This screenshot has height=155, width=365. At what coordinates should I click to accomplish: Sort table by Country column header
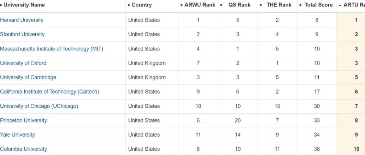click(141, 5)
